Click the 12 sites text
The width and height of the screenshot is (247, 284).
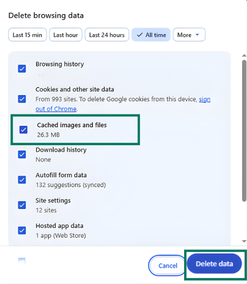46,210
